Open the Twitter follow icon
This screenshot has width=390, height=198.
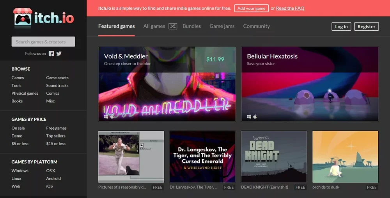click(x=59, y=54)
